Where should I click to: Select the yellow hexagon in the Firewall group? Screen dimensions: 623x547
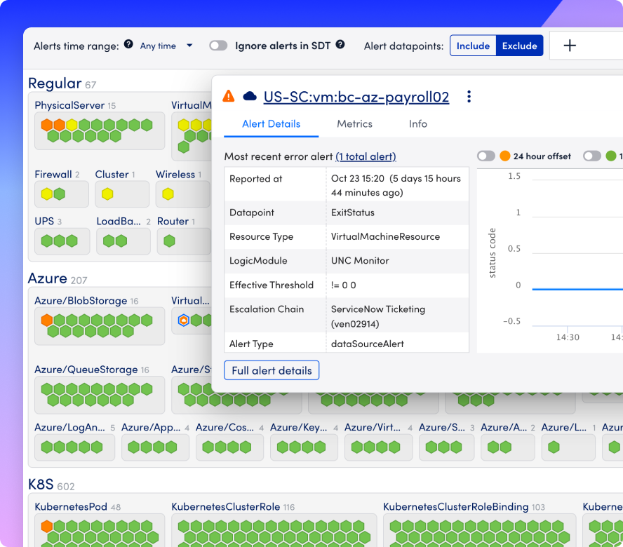(47, 194)
